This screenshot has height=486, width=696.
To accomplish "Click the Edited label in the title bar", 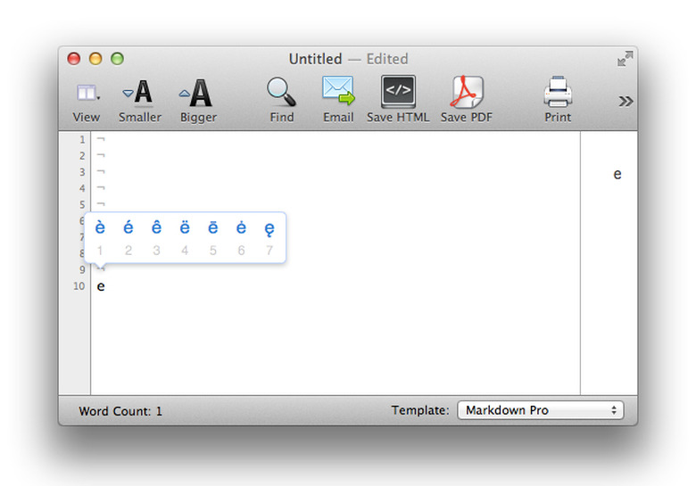I will pos(387,59).
